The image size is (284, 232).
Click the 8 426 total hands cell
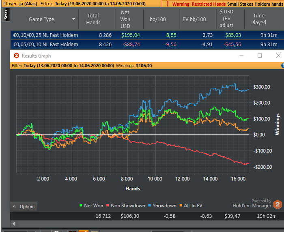tap(105, 45)
